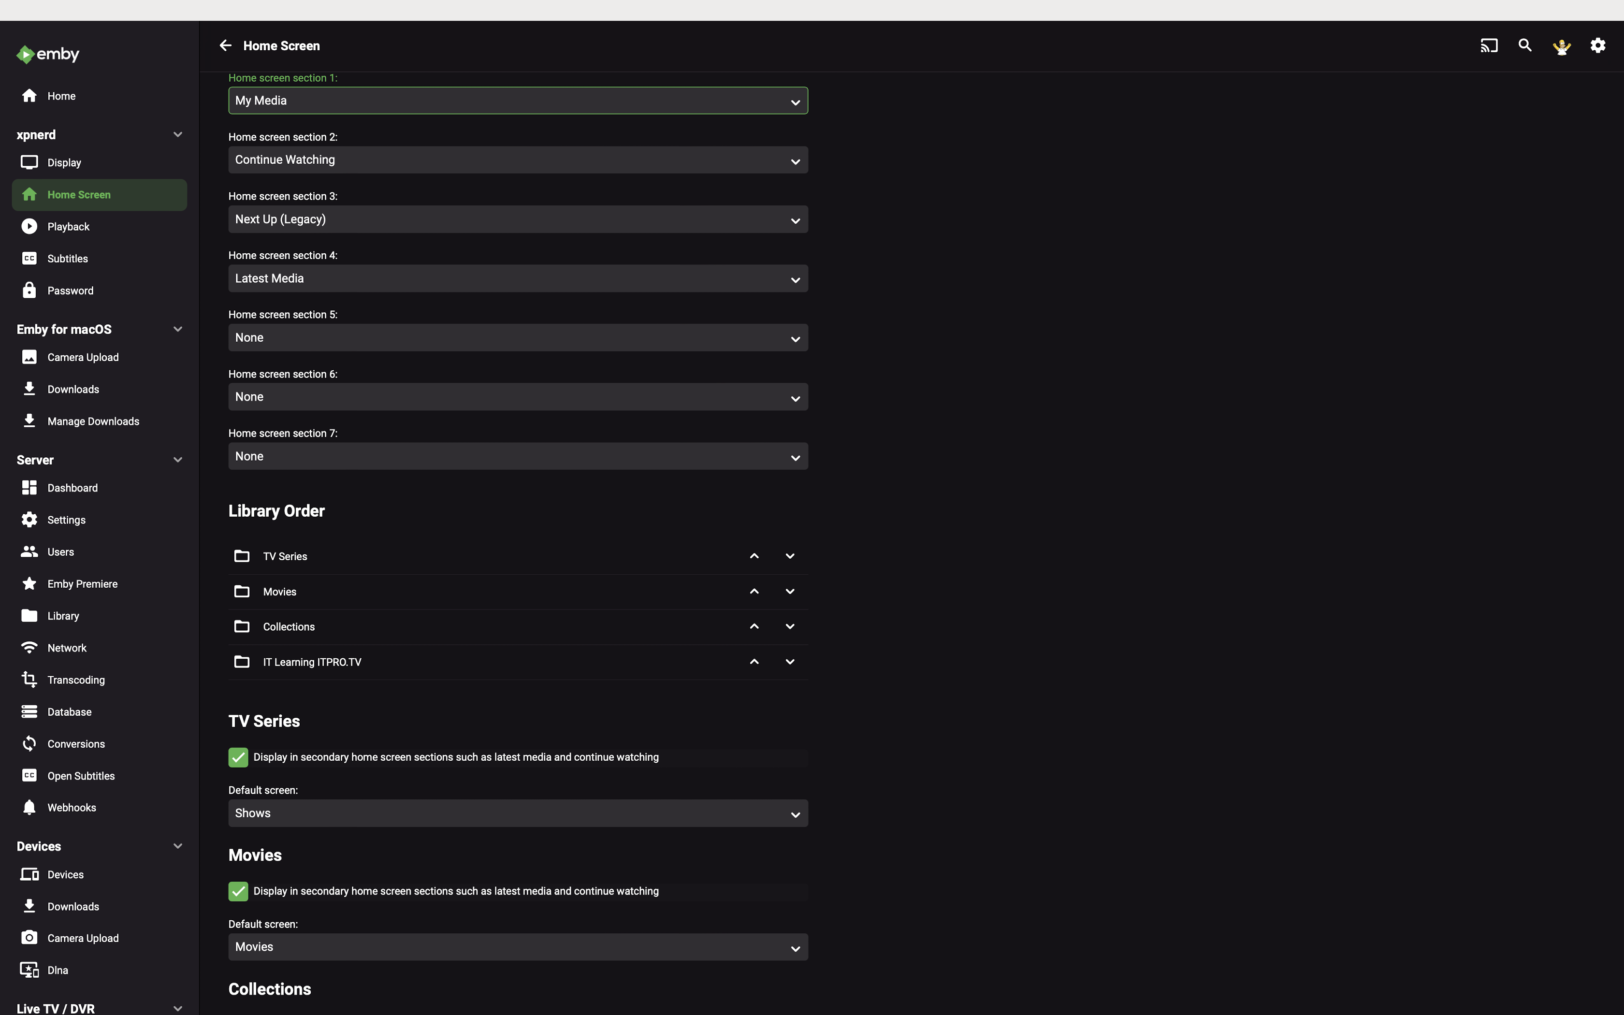The width and height of the screenshot is (1624, 1015).
Task: Move IT Learning ITPRO.TV library up
Action: tap(754, 662)
